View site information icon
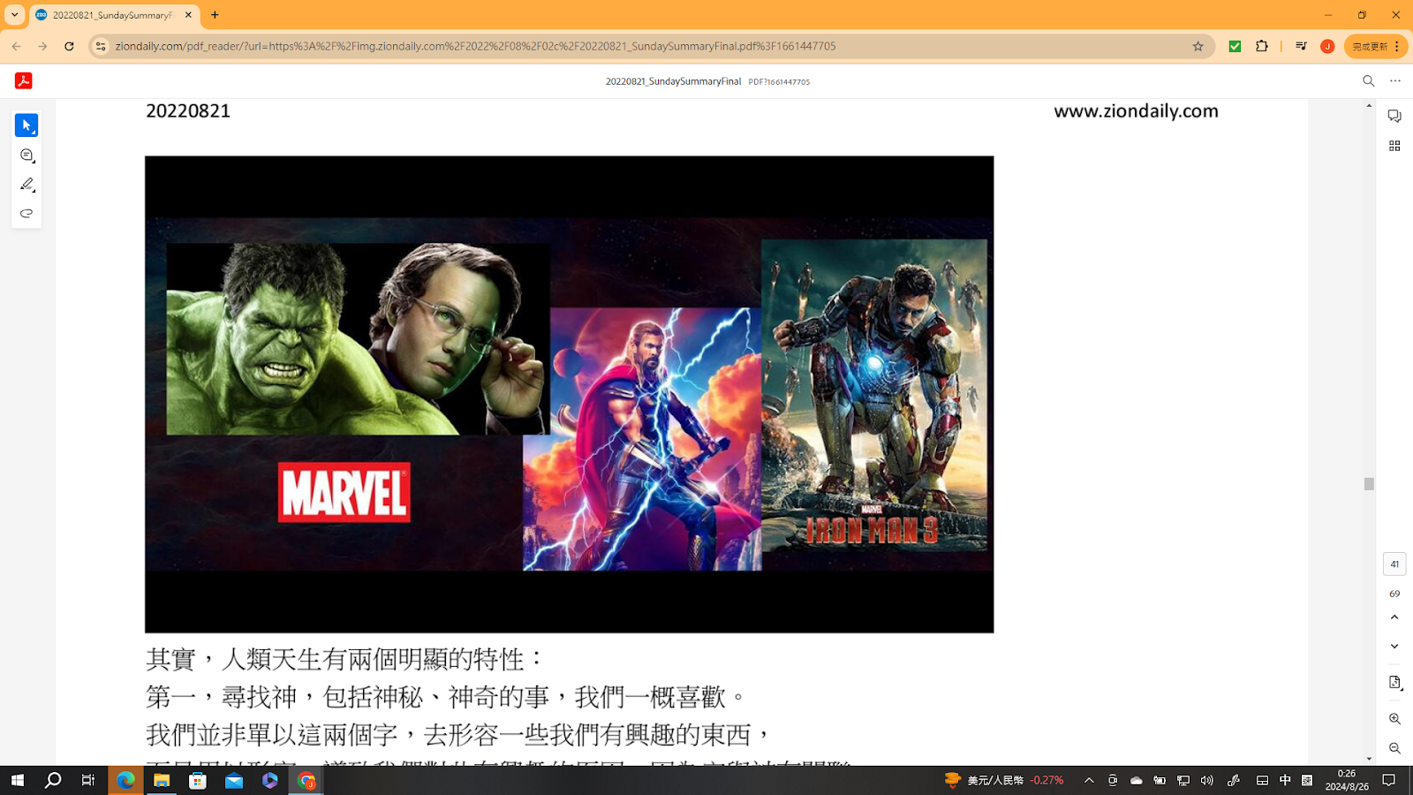Image resolution: width=1413 pixels, height=795 pixels. pos(101,46)
